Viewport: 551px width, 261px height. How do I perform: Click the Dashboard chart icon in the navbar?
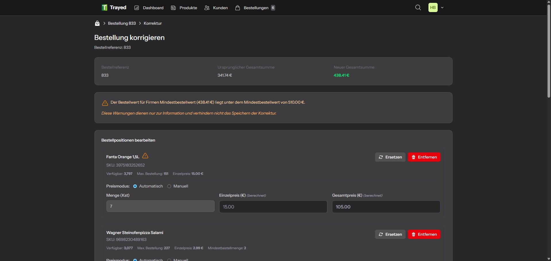(137, 7)
